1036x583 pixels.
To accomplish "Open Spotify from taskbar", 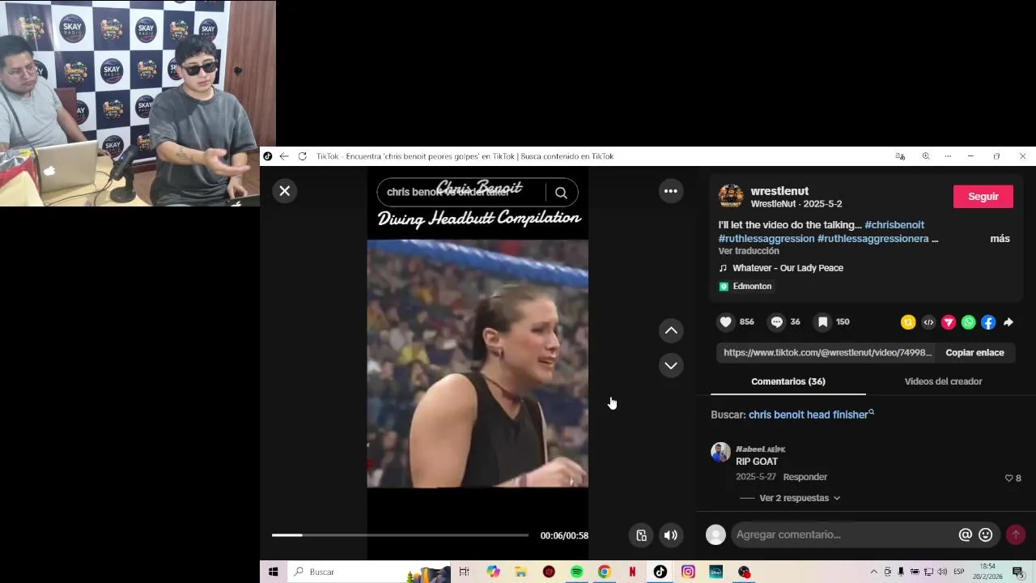I will tap(576, 572).
